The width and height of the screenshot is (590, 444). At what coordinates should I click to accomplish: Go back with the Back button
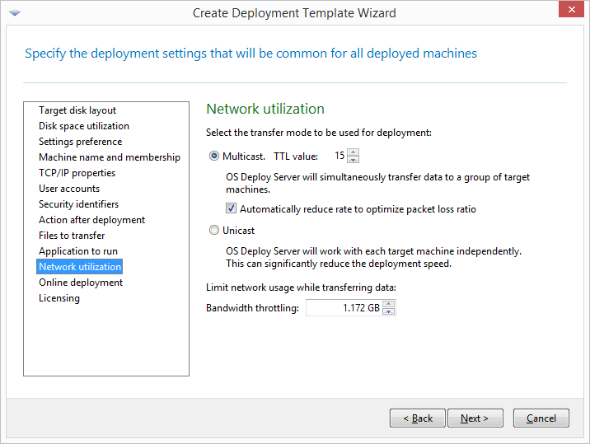tap(418, 418)
